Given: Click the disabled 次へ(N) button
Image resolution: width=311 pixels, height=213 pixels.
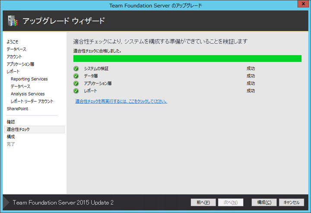Looking at the screenshot, I should (x=231, y=202).
